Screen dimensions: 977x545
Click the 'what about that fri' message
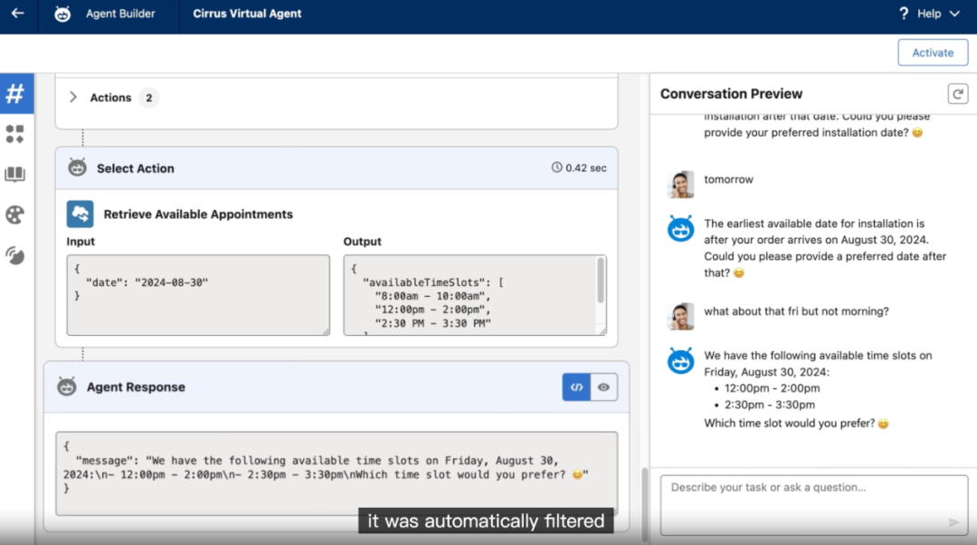[796, 311]
